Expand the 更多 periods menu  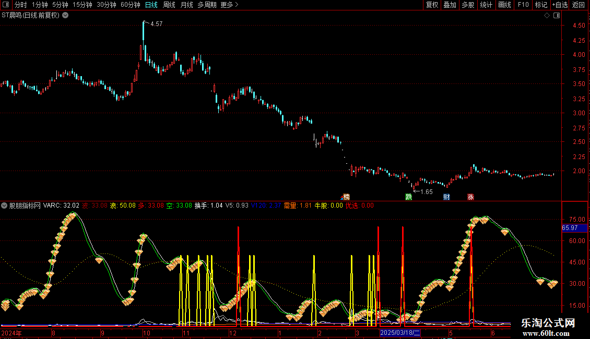point(230,5)
